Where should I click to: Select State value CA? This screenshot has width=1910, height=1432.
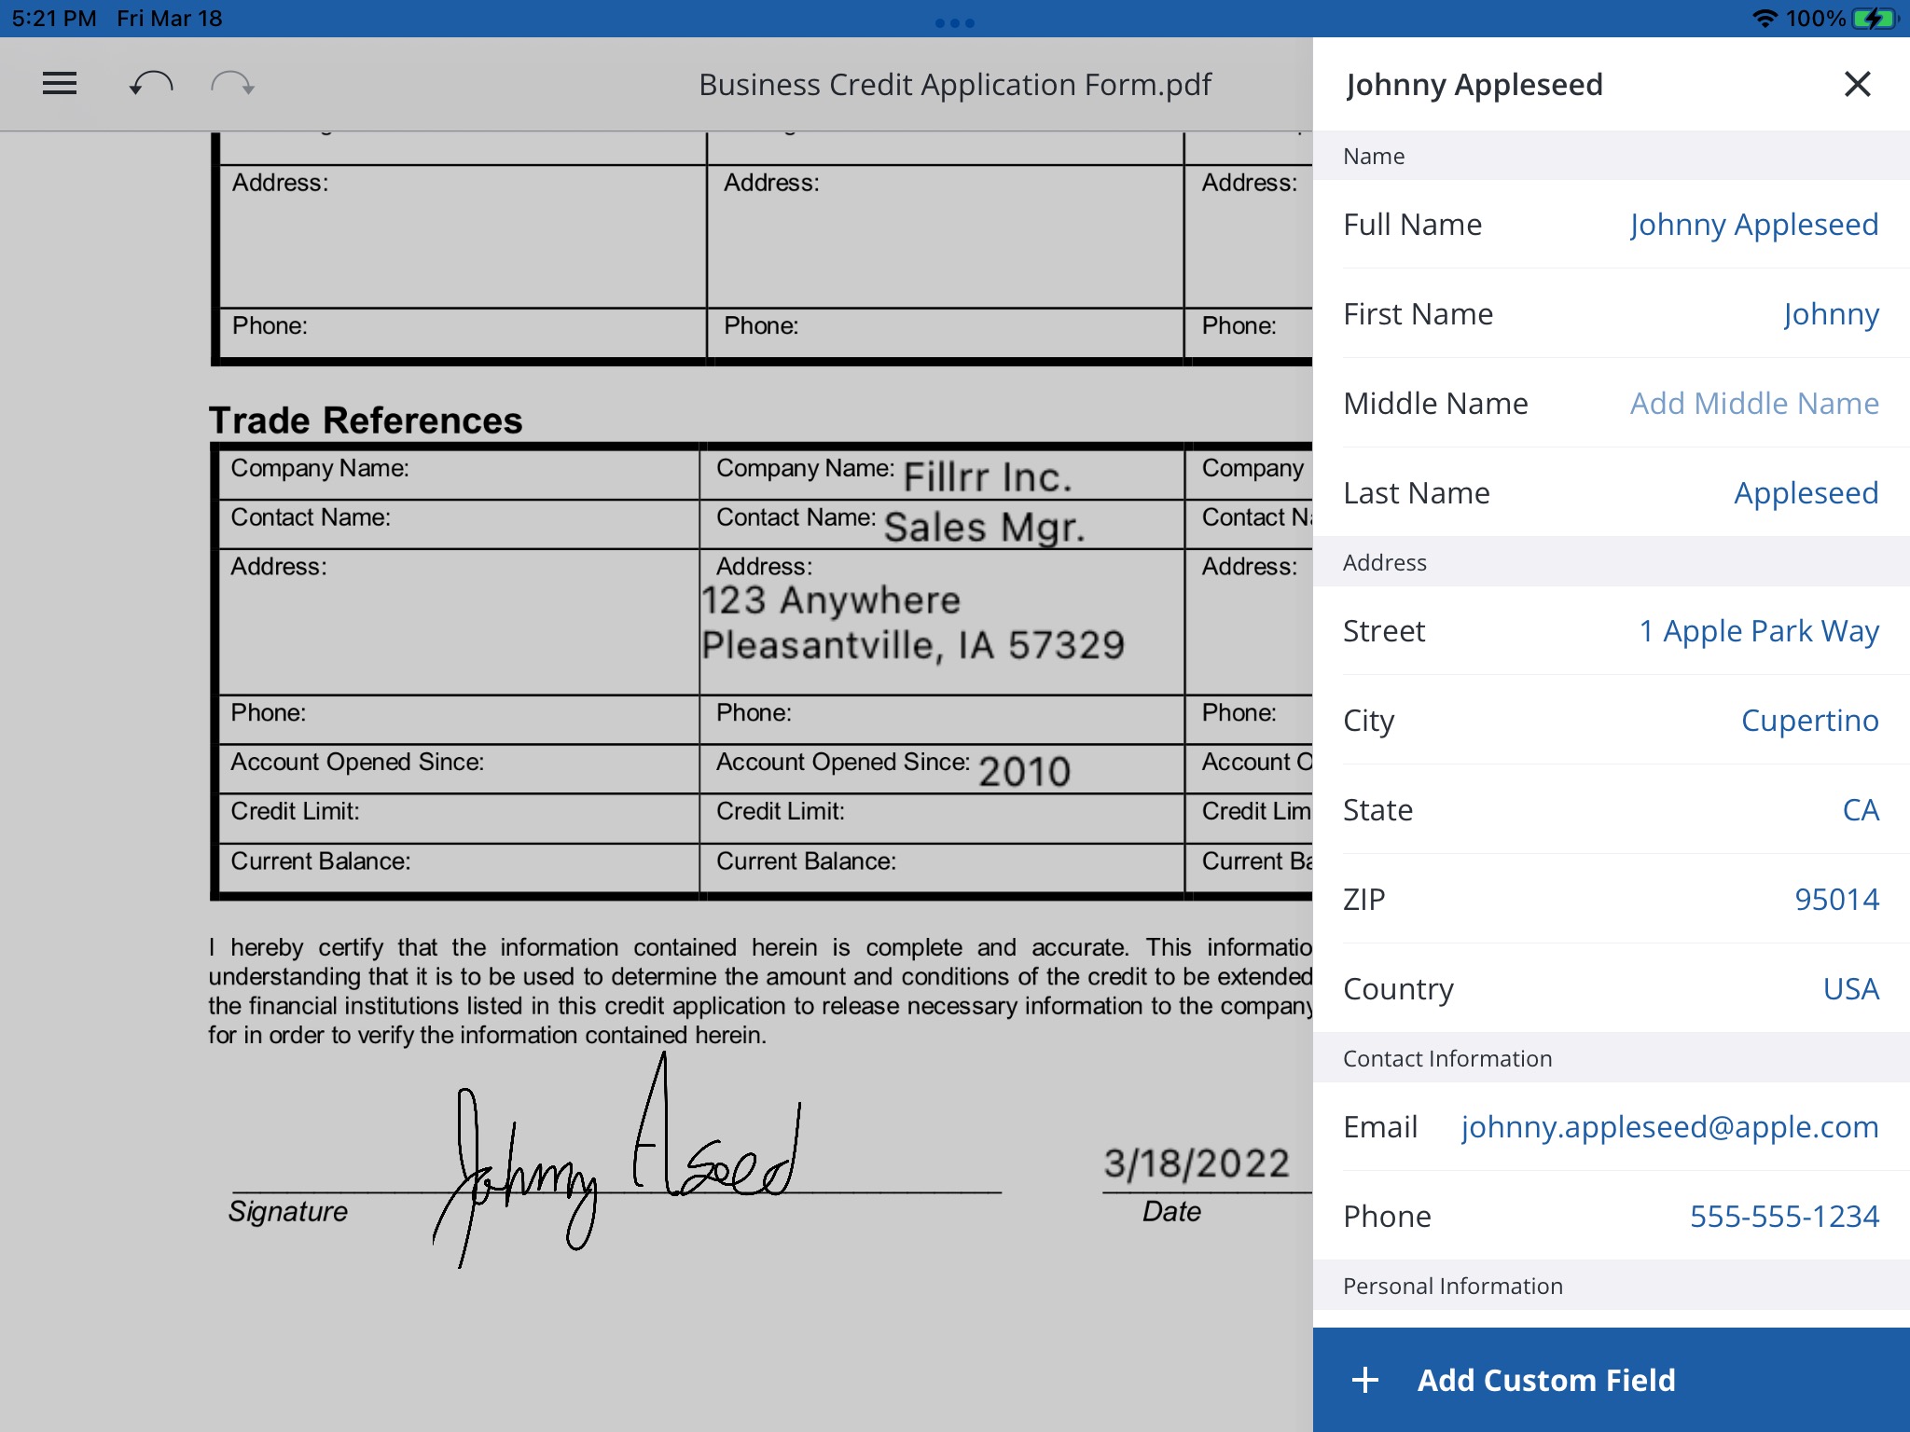pos(1861,810)
